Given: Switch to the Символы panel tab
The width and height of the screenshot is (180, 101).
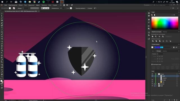Looking at the screenshot, I should coord(165,51).
